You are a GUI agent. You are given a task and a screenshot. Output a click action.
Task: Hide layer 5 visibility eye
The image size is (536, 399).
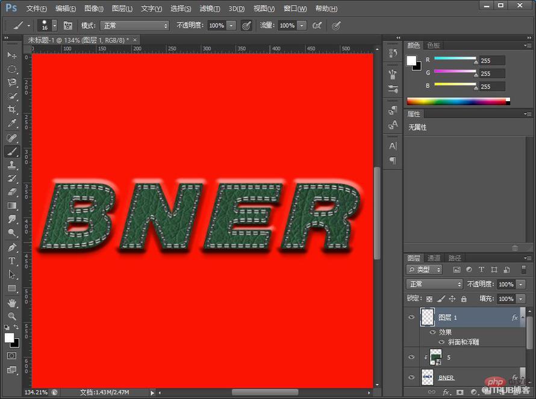[411, 357]
